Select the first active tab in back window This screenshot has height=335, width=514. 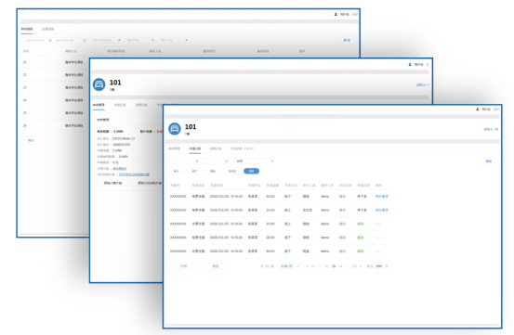tap(27, 29)
